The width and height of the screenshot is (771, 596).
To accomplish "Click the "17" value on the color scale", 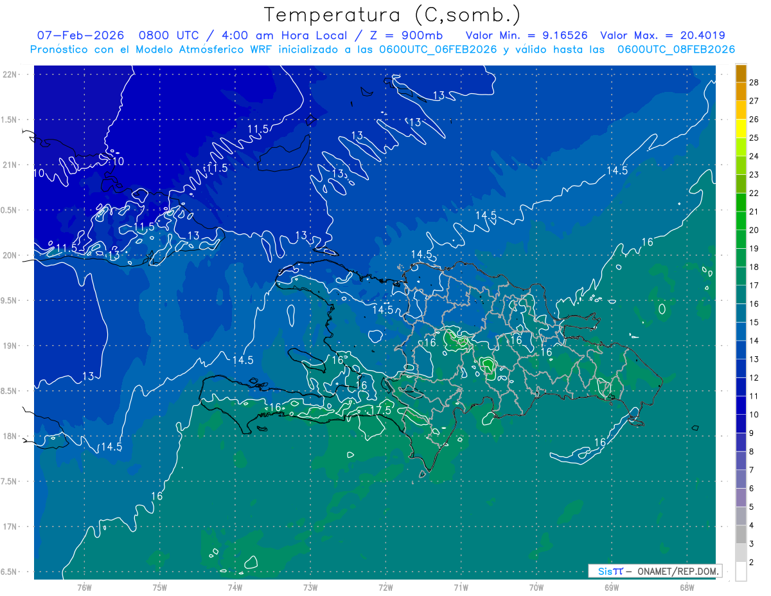I will 754,285.
